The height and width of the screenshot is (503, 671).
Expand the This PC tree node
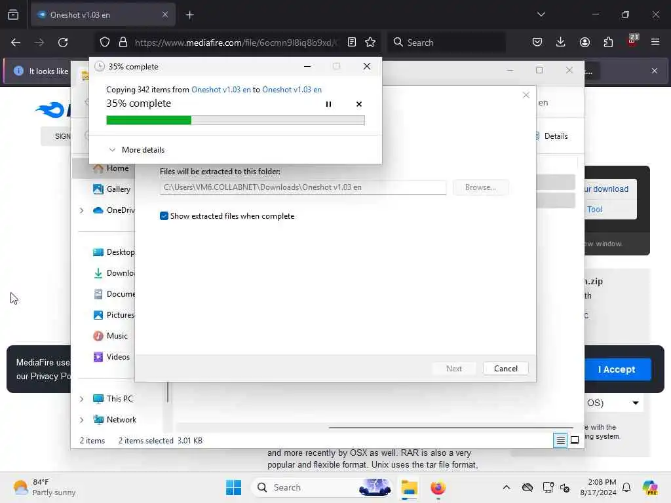81,399
